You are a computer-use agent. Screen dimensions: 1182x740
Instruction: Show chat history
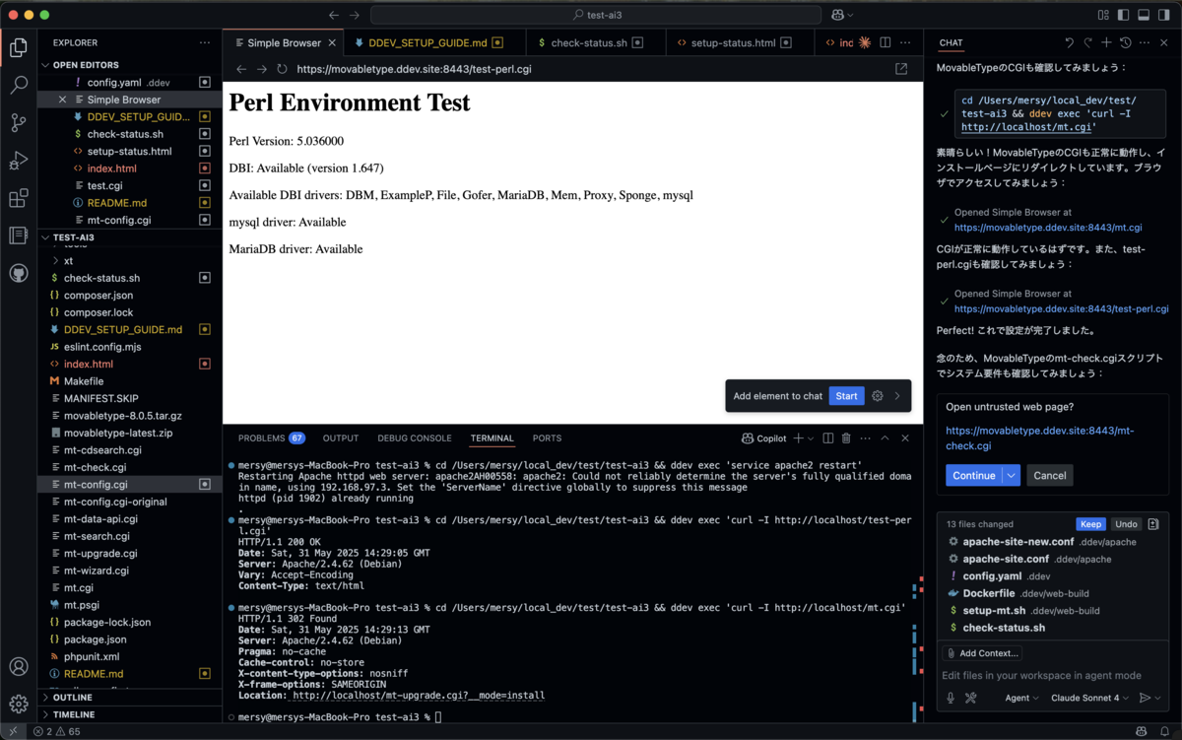coord(1126,42)
